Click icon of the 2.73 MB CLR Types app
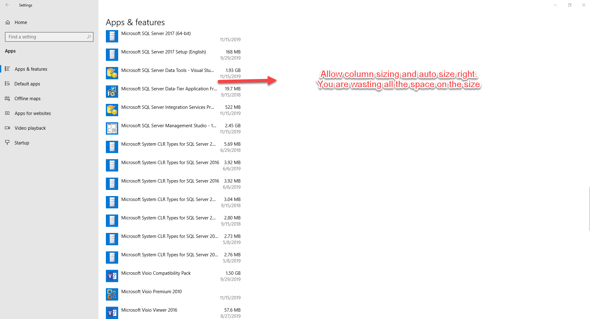Screen dimensions: 590x319 112,239
